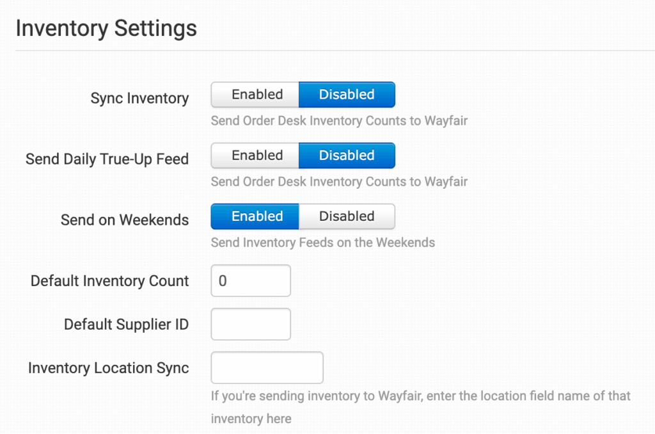The image size is (655, 434).
Task: Click the Inventory Location Sync label
Action: 108,368
